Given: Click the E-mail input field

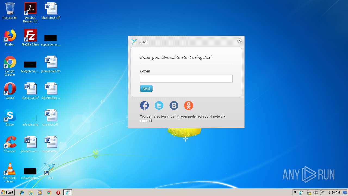Looking at the screenshot, I should [186, 78].
